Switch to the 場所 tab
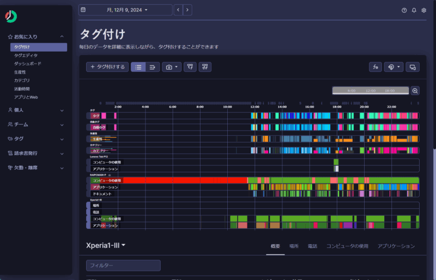 pyautogui.click(x=294, y=246)
